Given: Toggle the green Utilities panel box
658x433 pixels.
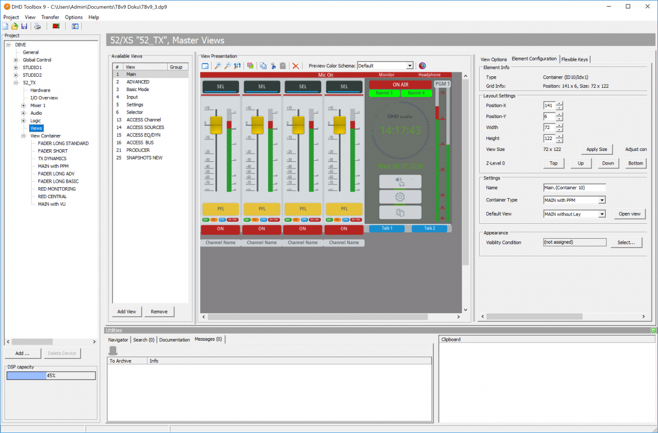Looking at the screenshot, I should [653, 330].
